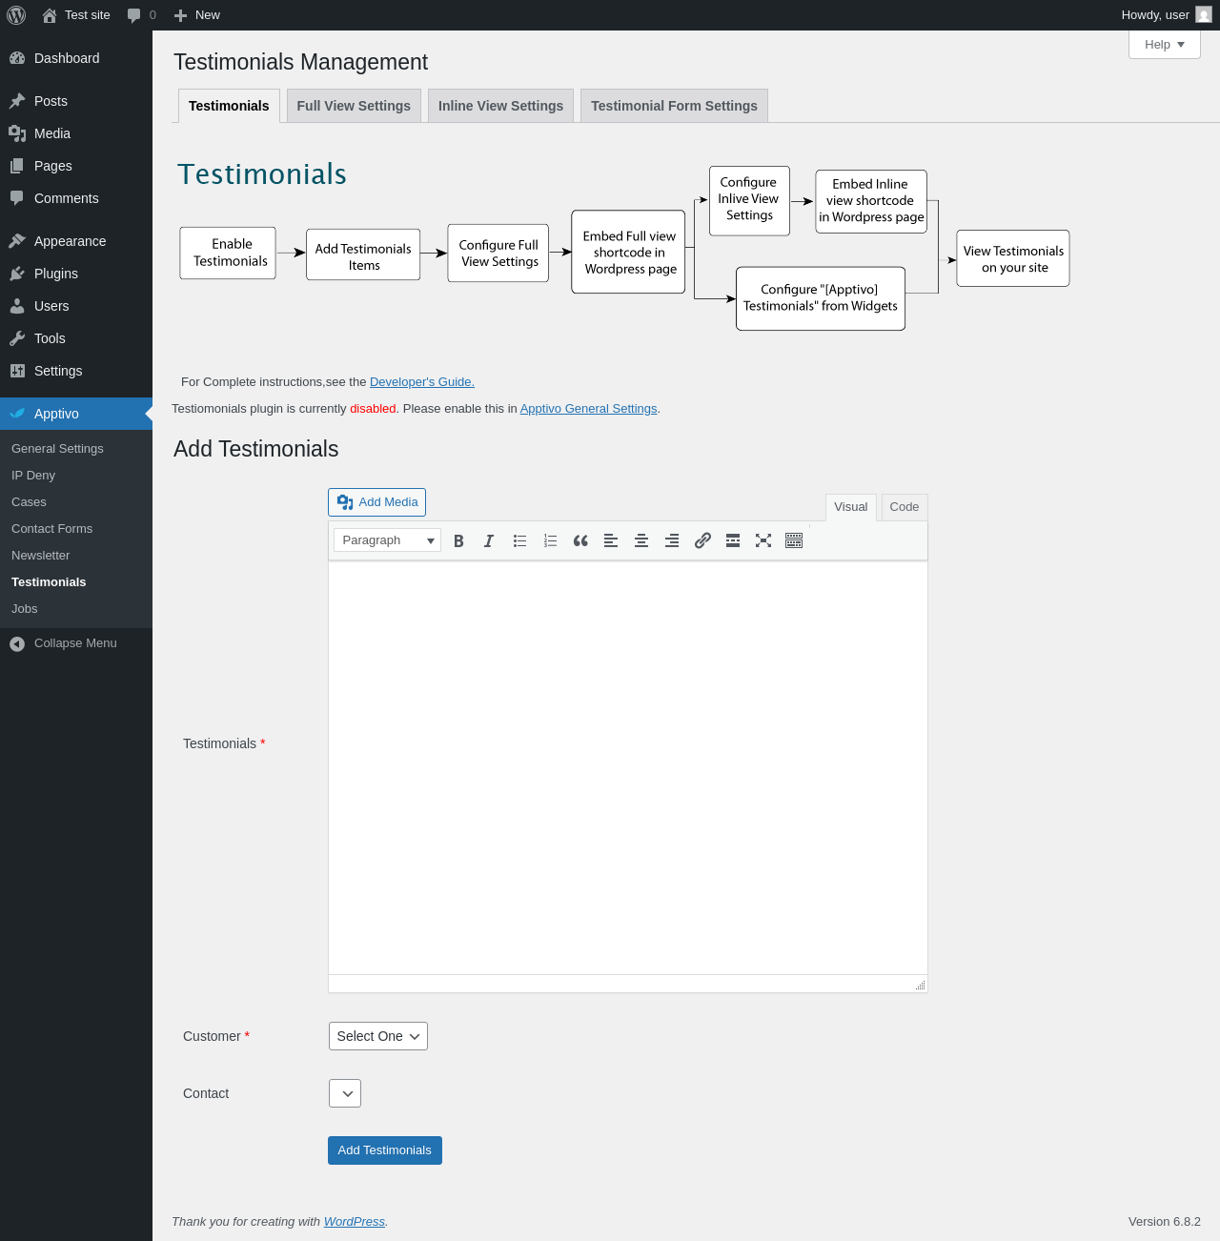Open Apptivo General Settings link

tap(588, 409)
